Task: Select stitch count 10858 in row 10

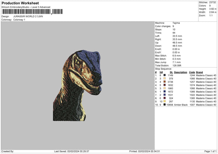Action: click(x=170, y=105)
